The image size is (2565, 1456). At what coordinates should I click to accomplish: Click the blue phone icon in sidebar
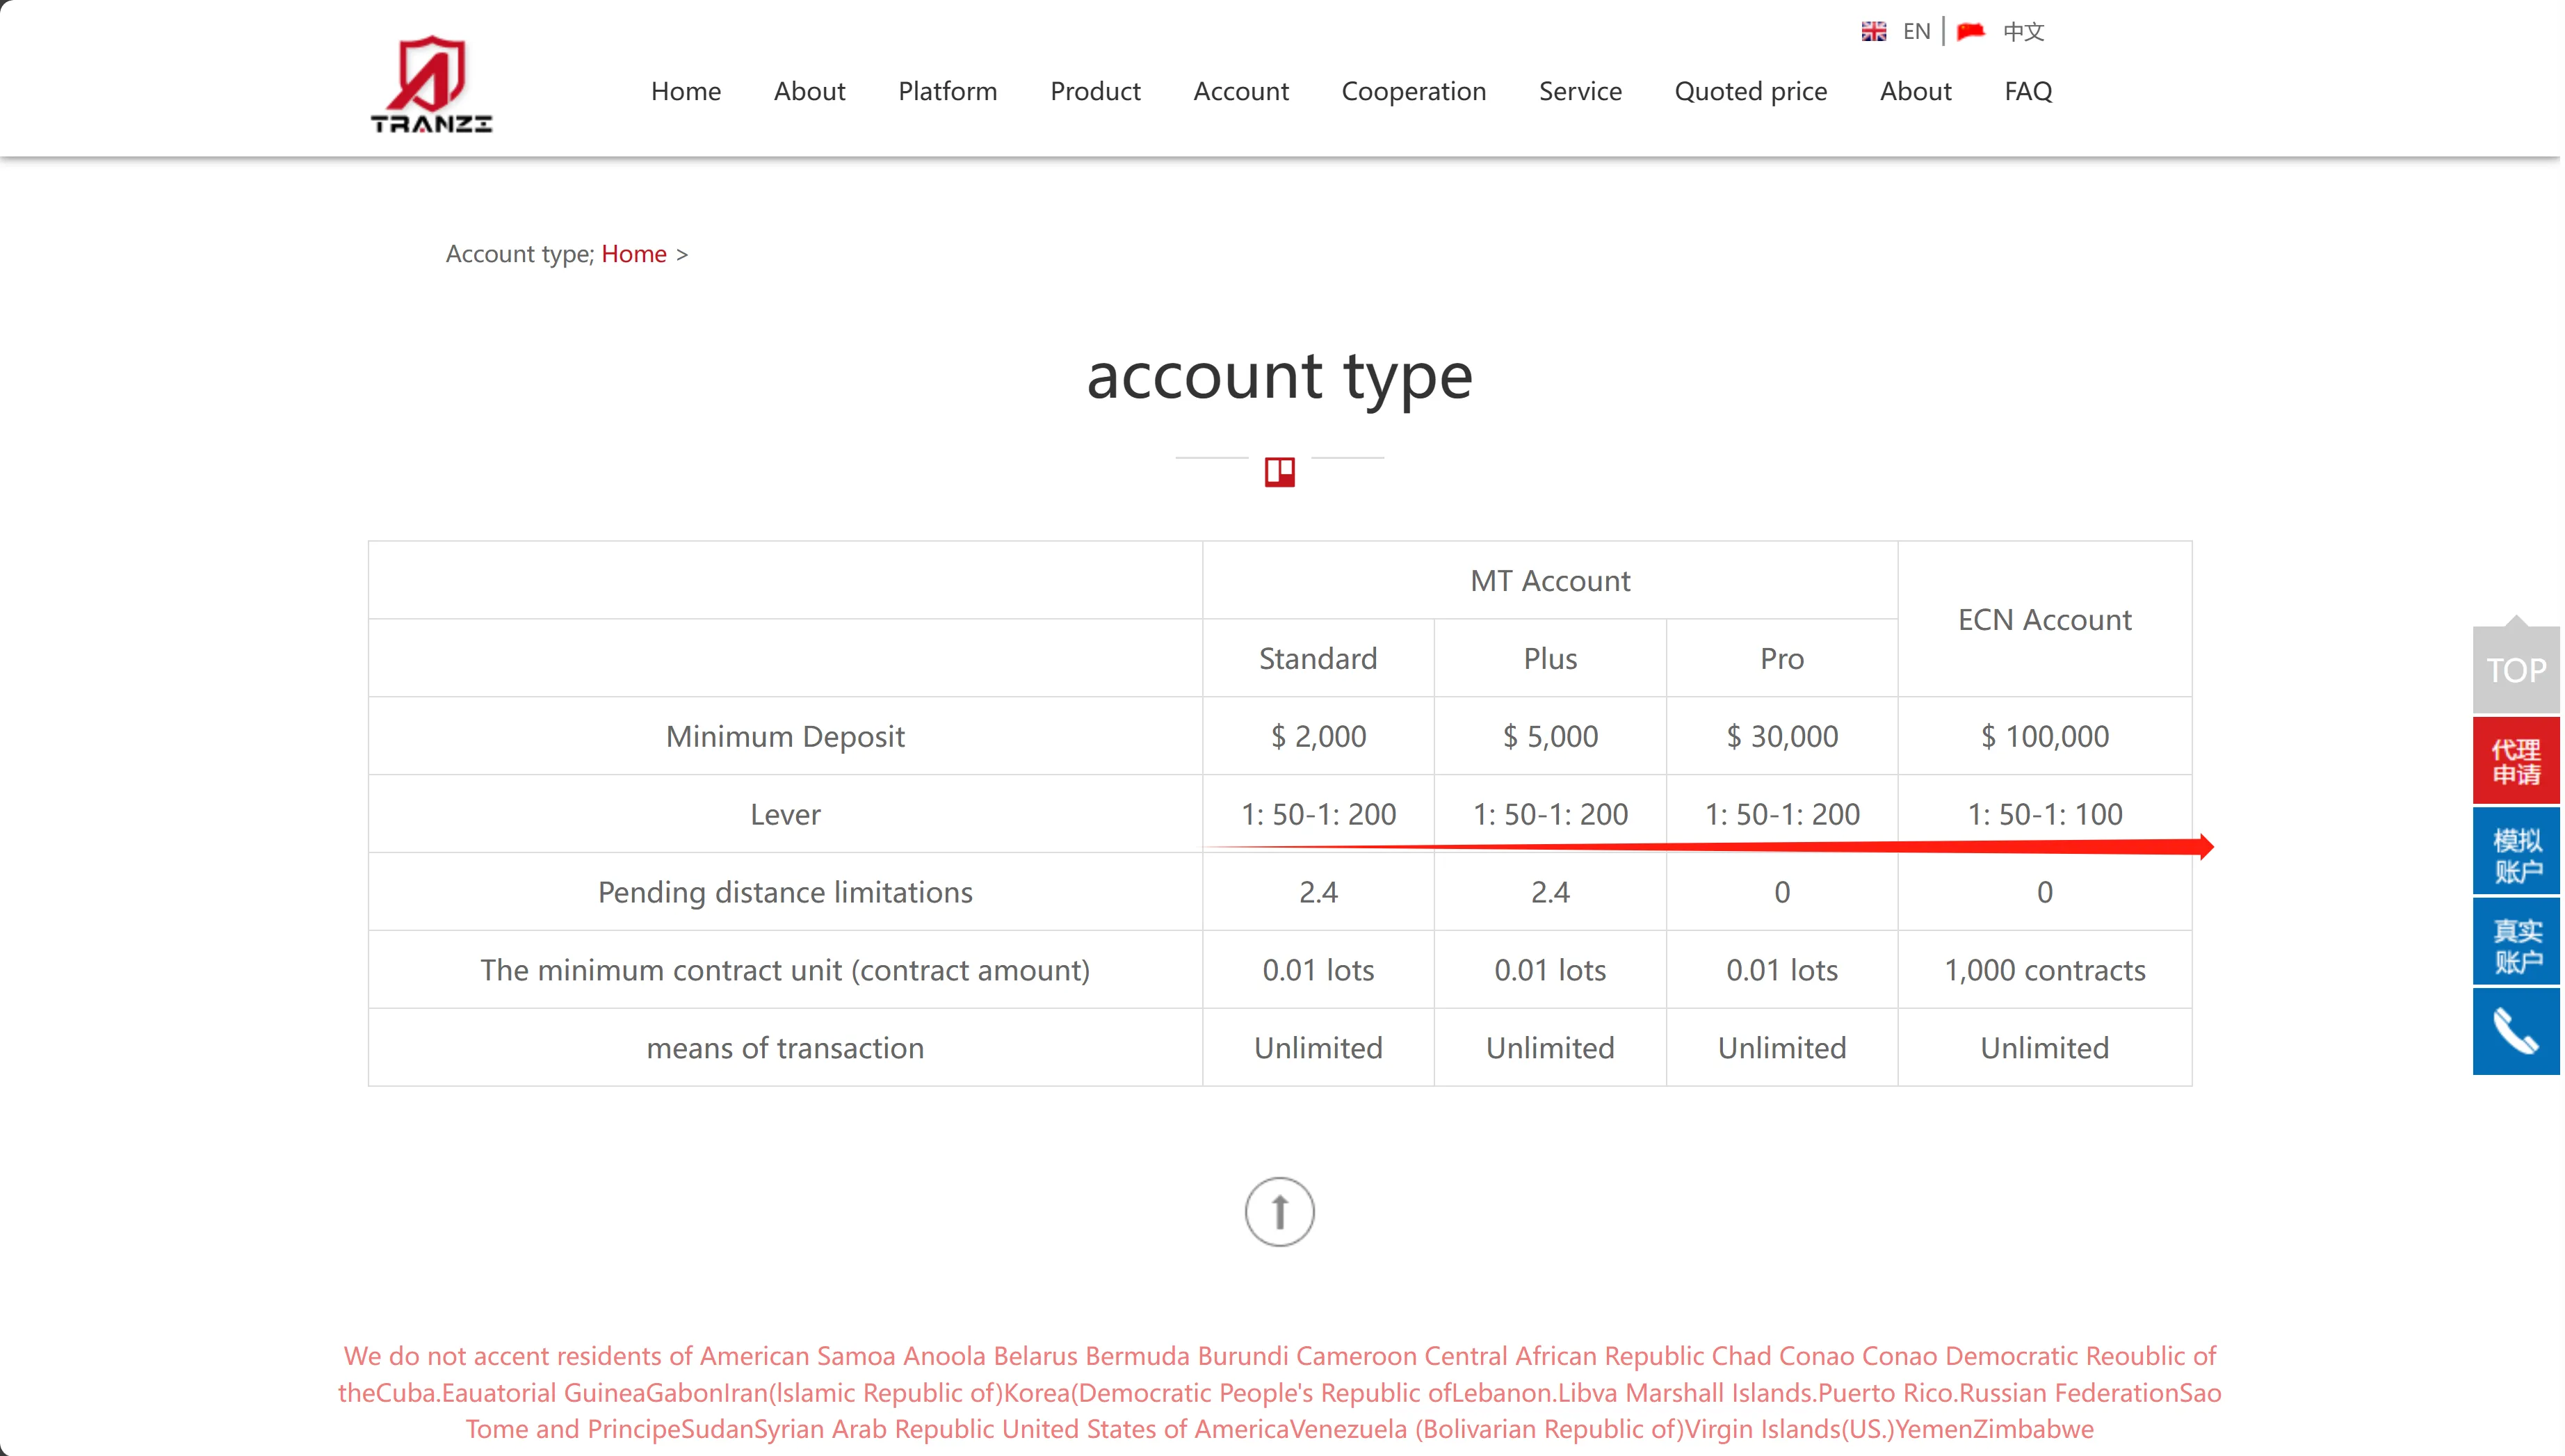click(2515, 1032)
